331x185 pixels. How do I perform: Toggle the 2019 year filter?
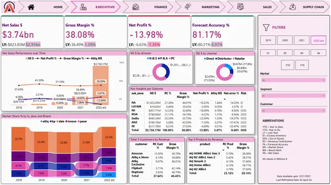268,40
